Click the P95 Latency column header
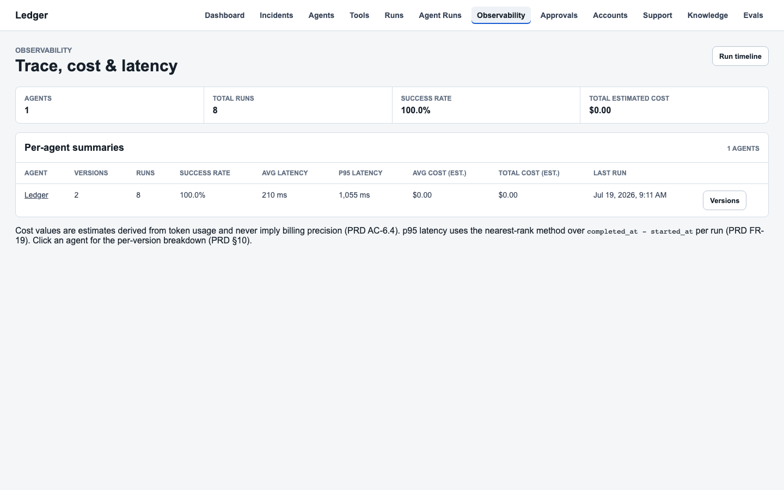This screenshot has height=490, width=784. coord(360,173)
